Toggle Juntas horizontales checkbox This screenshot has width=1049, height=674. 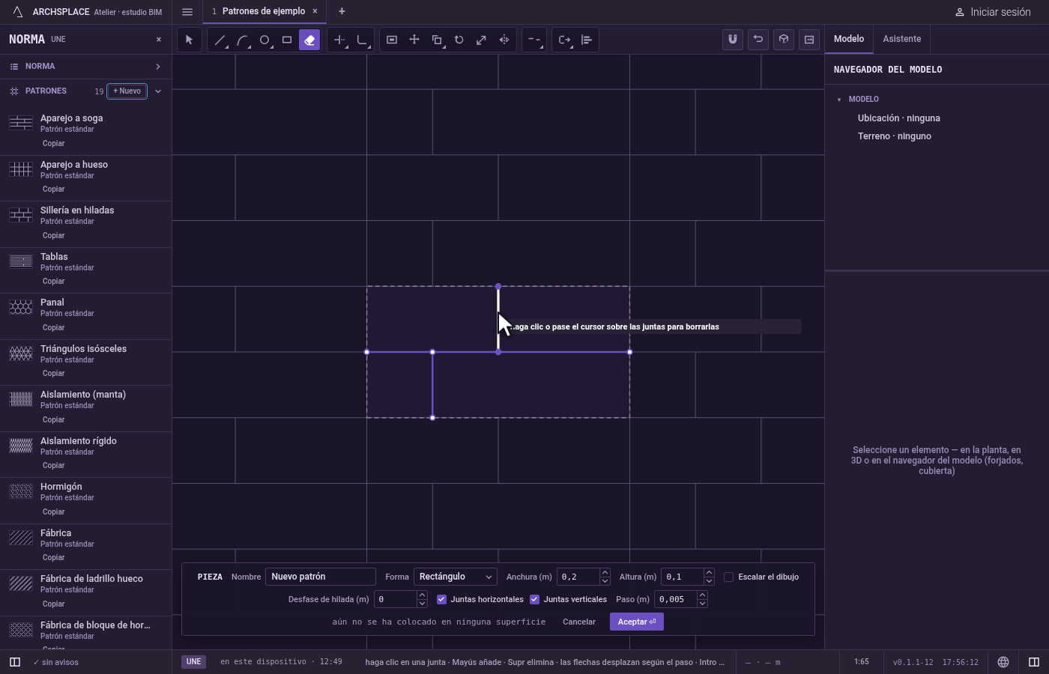[x=441, y=599]
